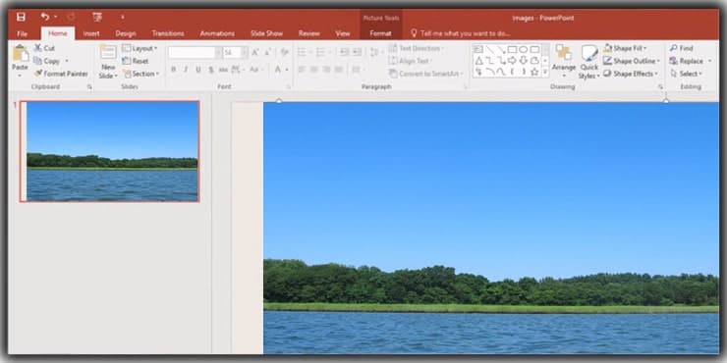Click the Bullets list icon

click(301, 52)
